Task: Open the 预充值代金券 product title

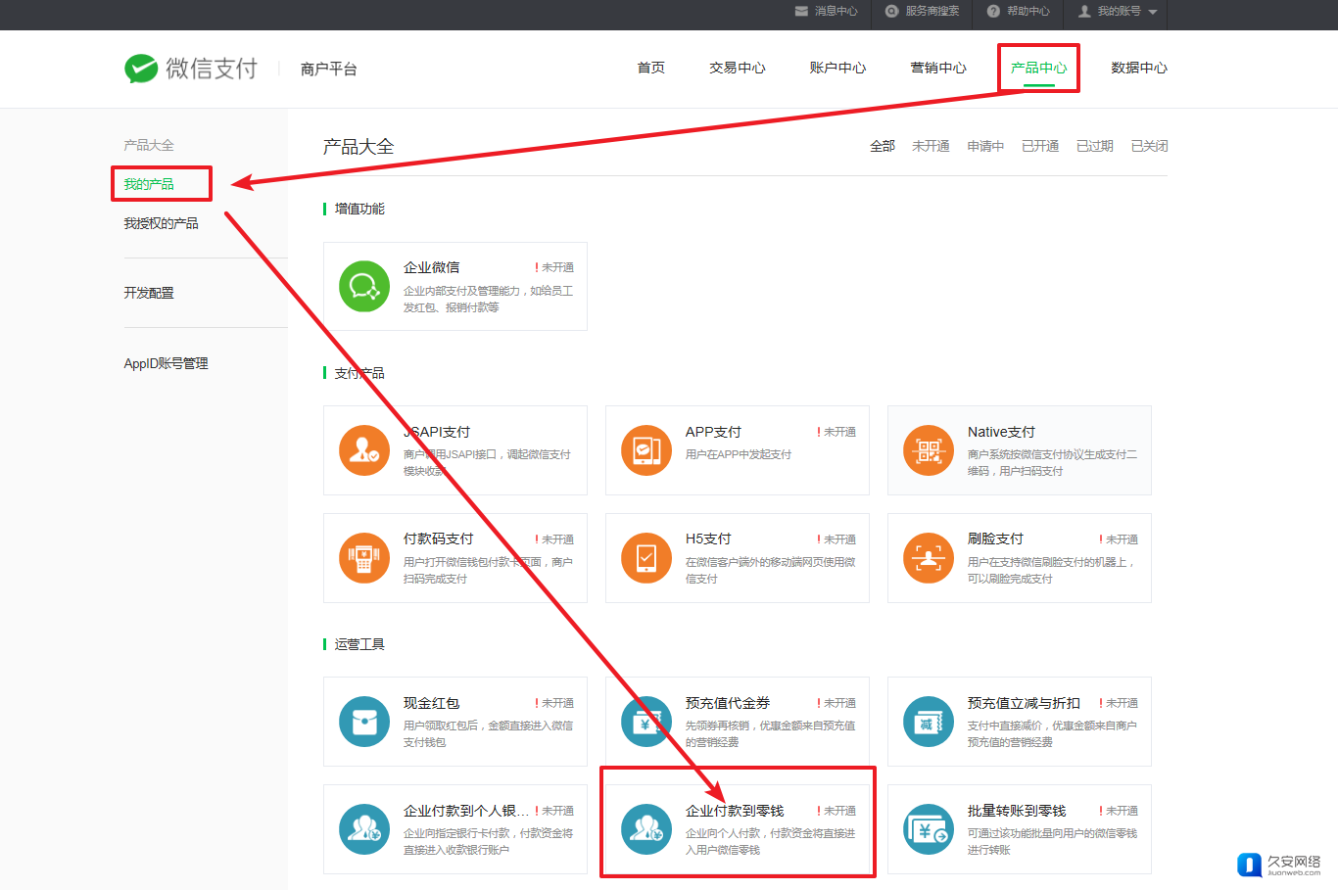Action: [x=728, y=703]
